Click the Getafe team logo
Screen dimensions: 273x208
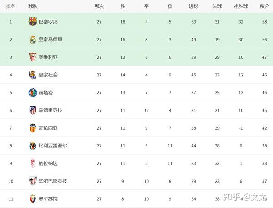tap(33, 93)
